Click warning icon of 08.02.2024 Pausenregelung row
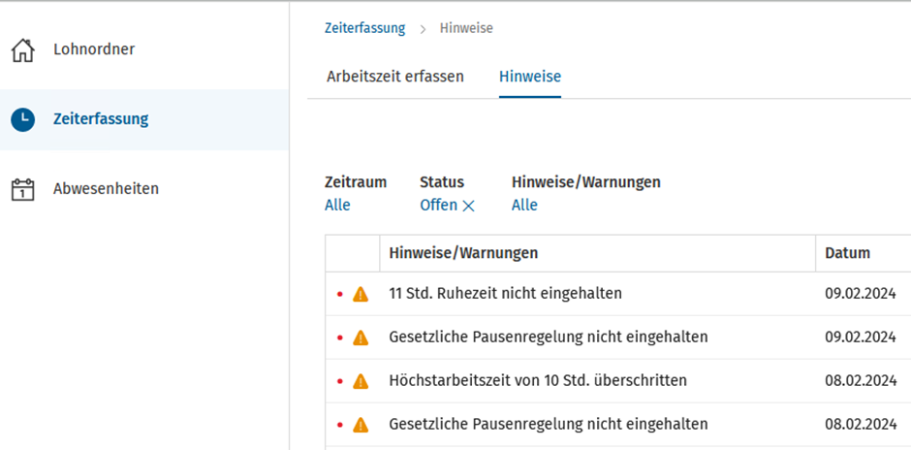 (361, 425)
